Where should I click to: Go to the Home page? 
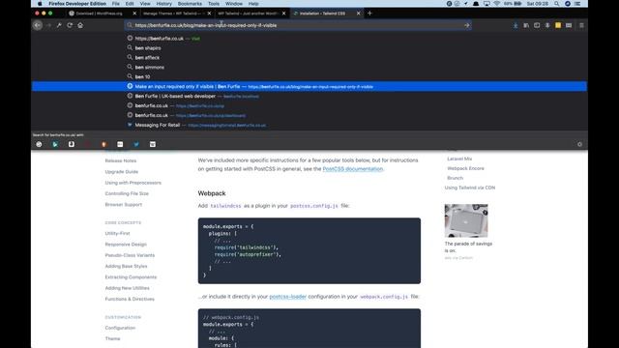[80, 25]
